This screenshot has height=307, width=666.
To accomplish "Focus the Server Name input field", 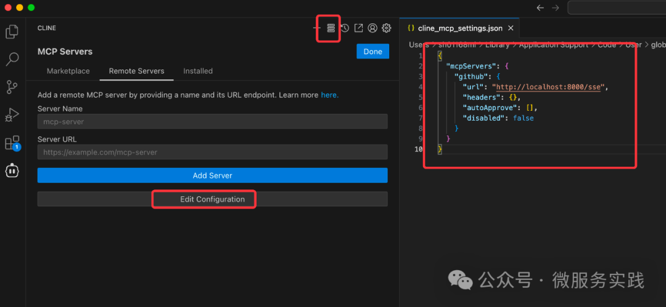I will pyautogui.click(x=212, y=121).
